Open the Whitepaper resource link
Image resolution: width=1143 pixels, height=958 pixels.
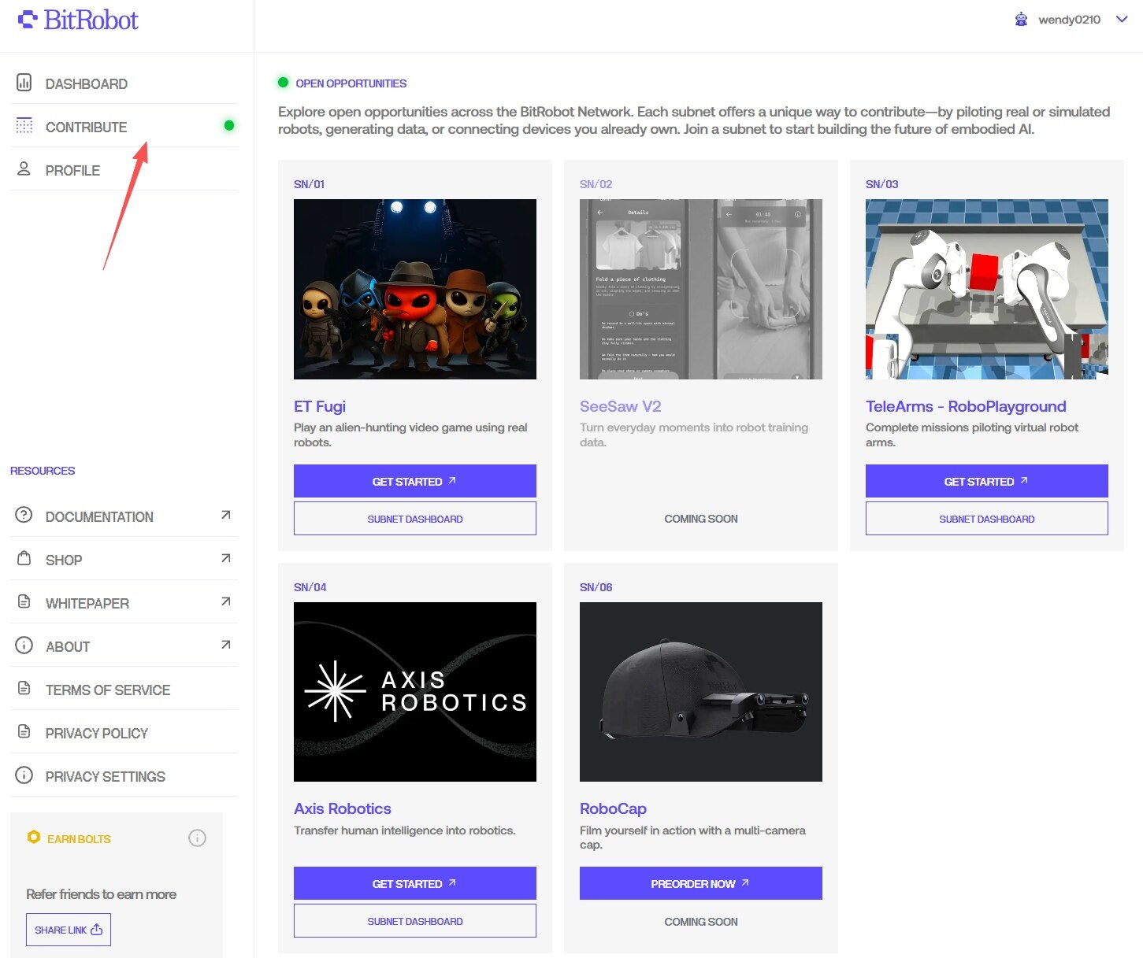coord(124,603)
